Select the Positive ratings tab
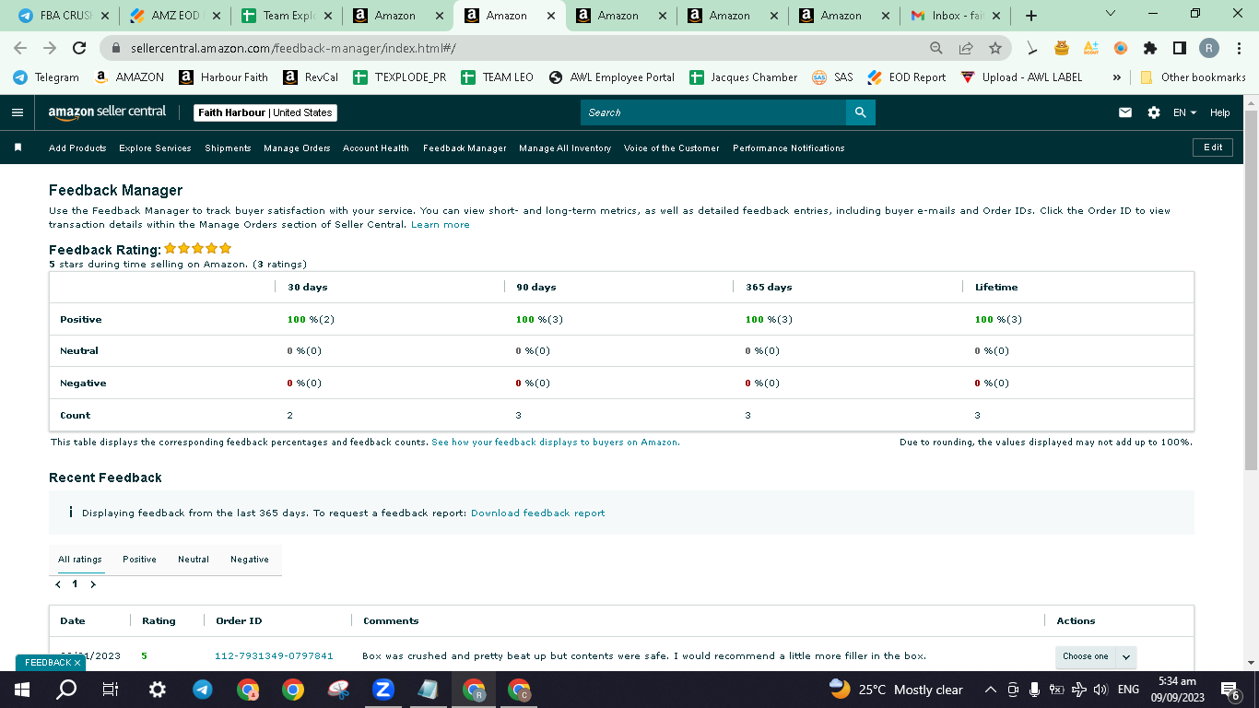Image resolution: width=1259 pixels, height=708 pixels. [139, 560]
